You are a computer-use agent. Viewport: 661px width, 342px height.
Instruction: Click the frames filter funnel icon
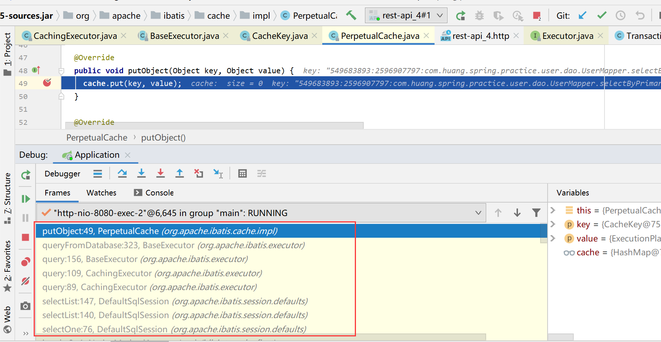click(x=536, y=213)
